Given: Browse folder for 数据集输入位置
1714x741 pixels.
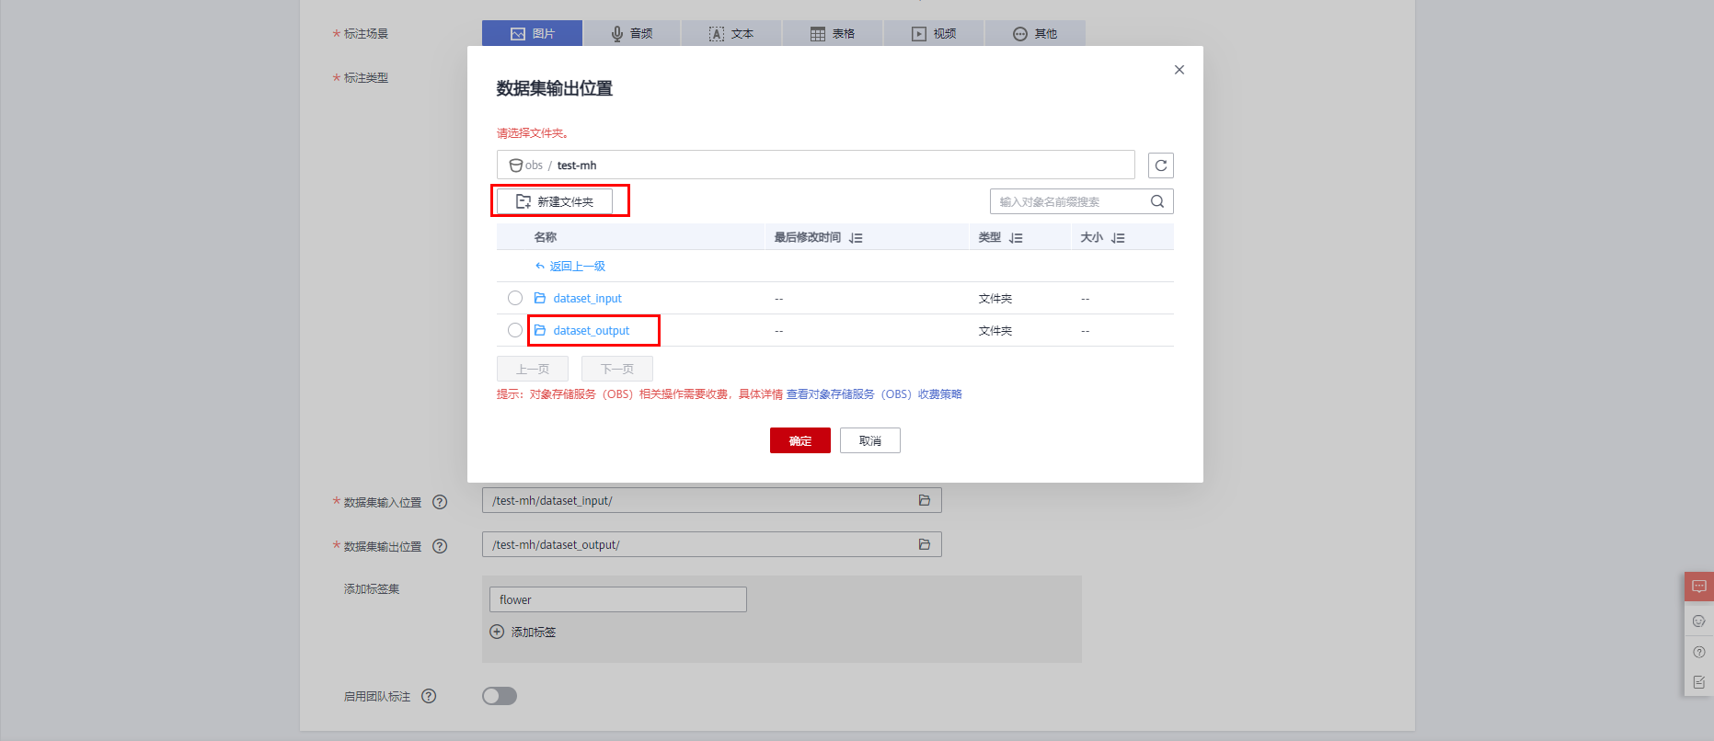Looking at the screenshot, I should coord(925,500).
